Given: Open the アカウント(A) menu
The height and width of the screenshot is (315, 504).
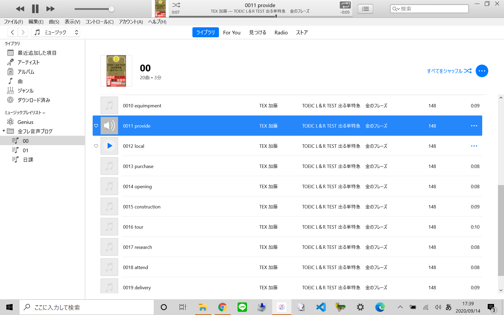Looking at the screenshot, I should (131, 22).
